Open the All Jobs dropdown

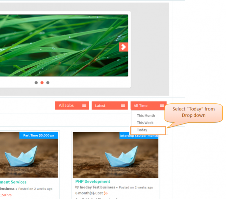[72, 105]
